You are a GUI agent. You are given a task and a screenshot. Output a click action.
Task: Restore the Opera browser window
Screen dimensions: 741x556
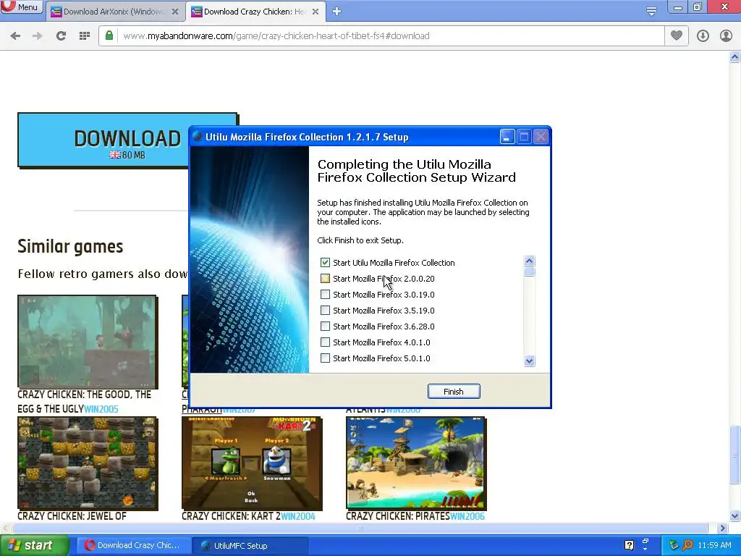pyautogui.click(x=698, y=7)
